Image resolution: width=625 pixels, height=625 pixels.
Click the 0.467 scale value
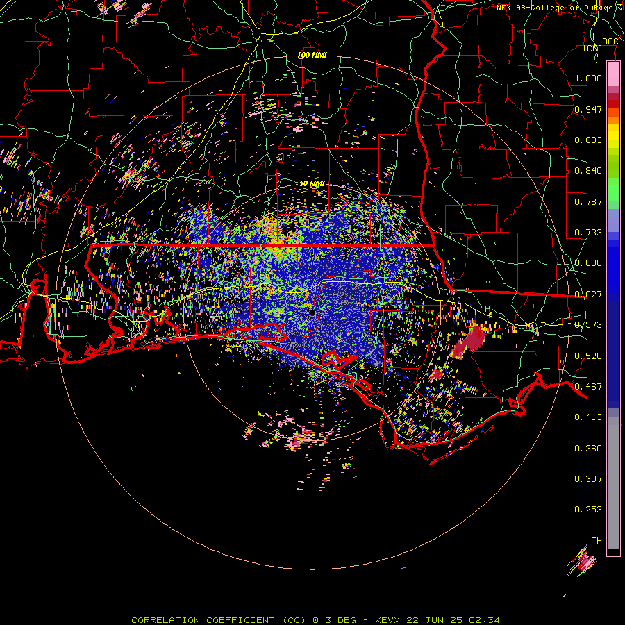588,387
